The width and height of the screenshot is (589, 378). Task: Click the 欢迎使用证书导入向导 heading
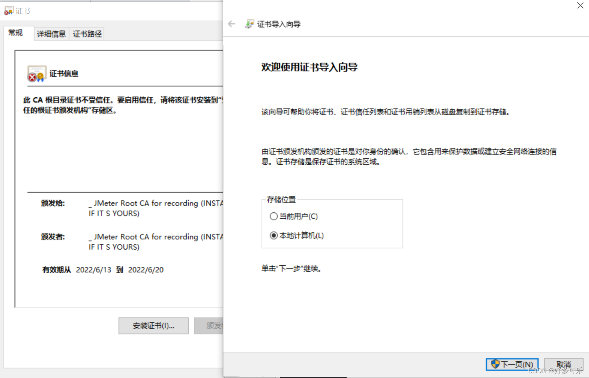point(309,67)
